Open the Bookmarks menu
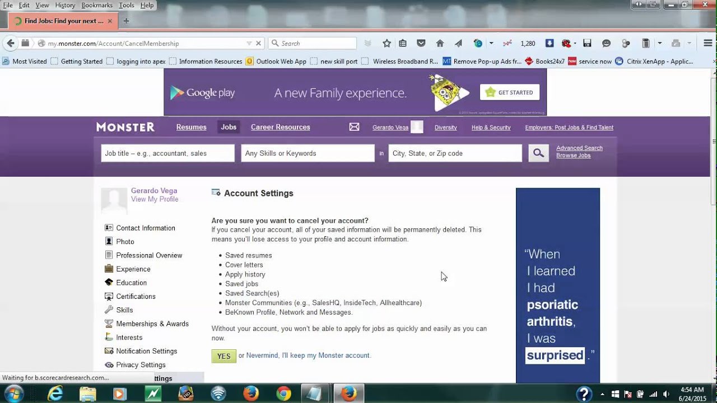This screenshot has width=717, height=403. coord(97,5)
